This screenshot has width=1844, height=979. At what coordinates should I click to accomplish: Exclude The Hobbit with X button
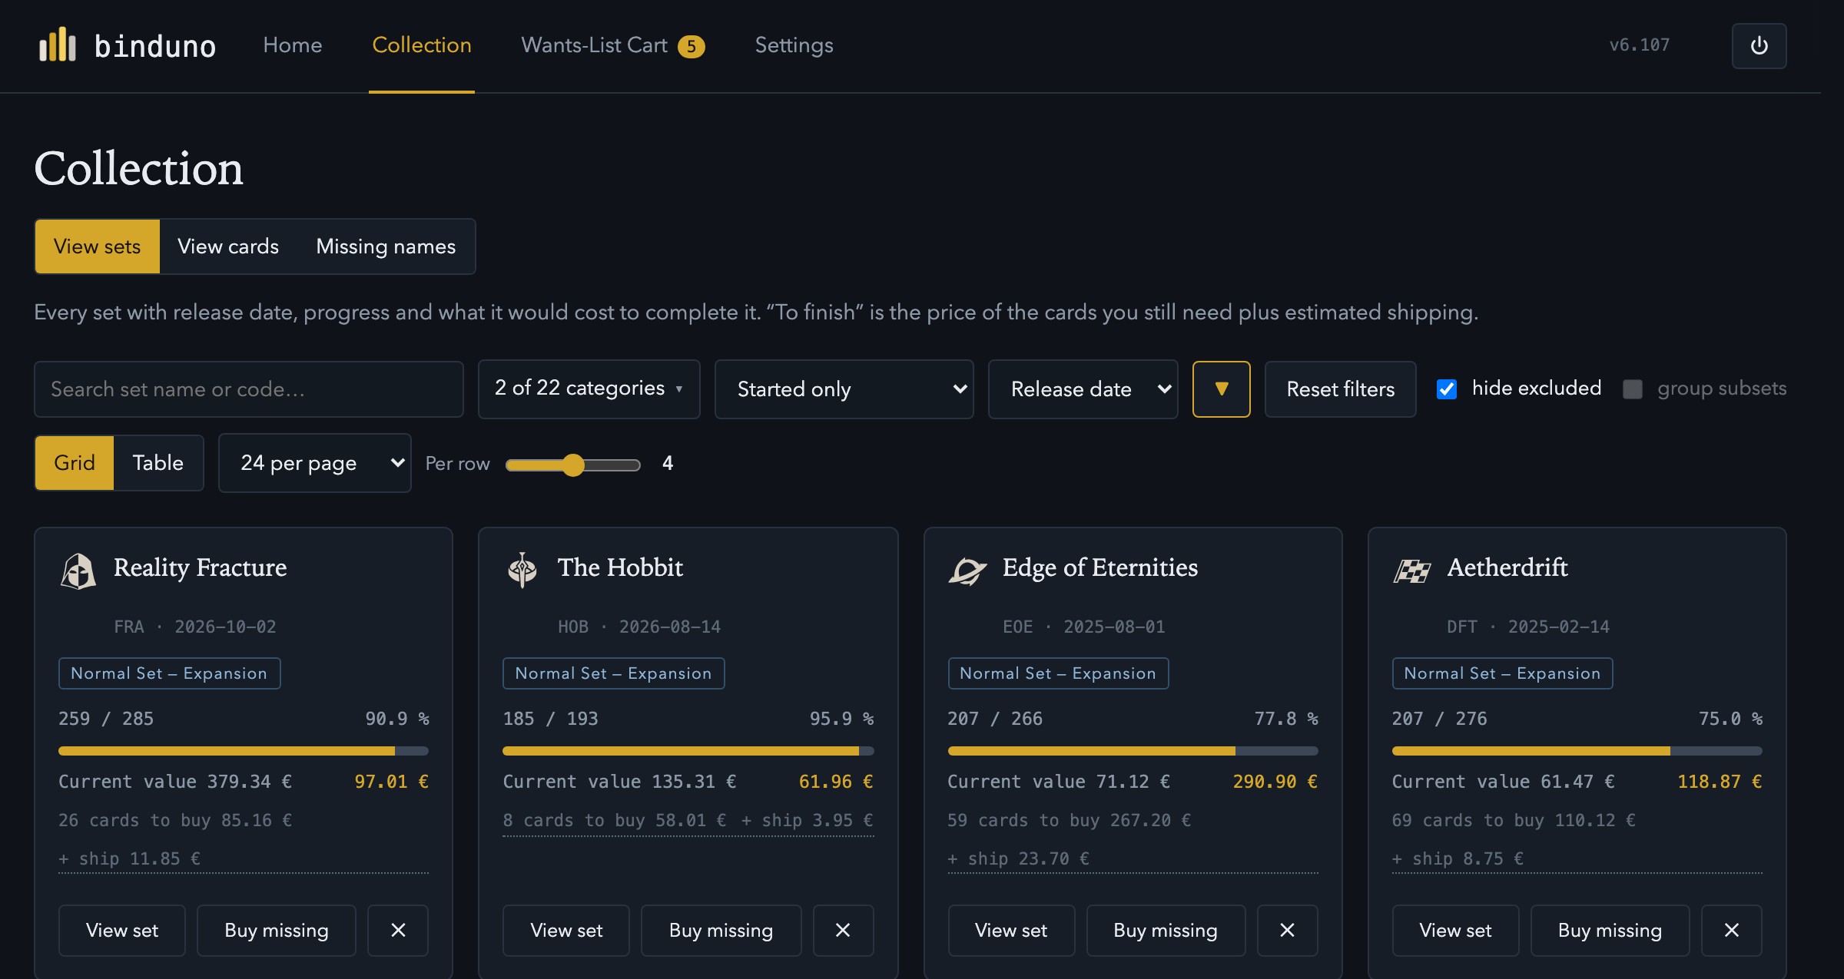click(x=843, y=930)
